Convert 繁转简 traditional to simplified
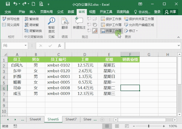The width and height of the screenshot is (182, 129). click(x=32, y=19)
